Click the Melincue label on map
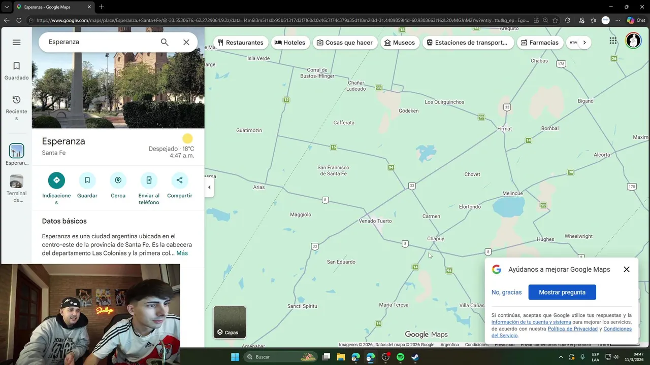The image size is (650, 365). click(512, 194)
